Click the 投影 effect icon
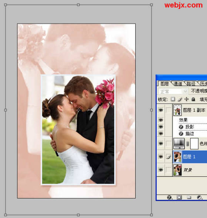 click(181, 127)
